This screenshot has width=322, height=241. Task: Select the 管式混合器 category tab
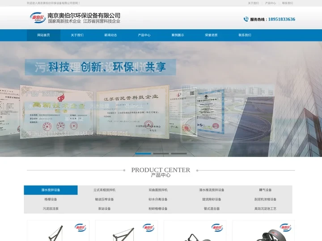pyautogui.click(x=212, y=208)
